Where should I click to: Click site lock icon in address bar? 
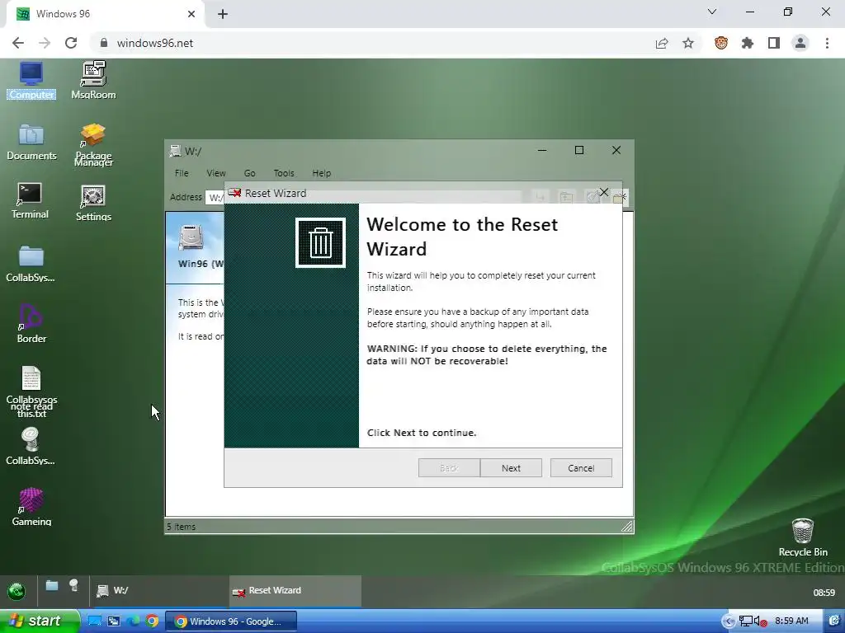tap(104, 43)
